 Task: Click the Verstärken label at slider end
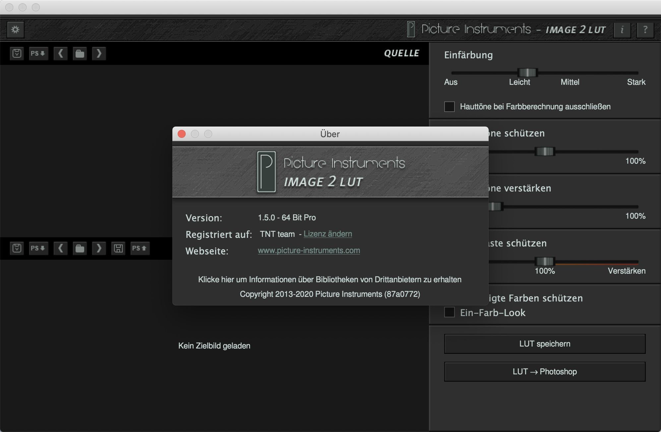click(627, 271)
